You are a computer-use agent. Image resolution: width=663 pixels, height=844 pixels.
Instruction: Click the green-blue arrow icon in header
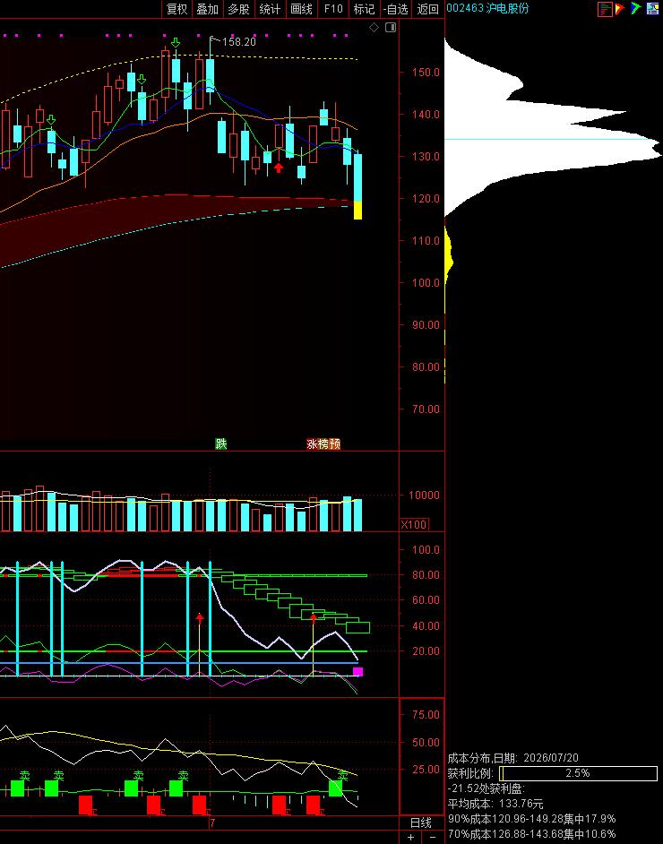635,9
